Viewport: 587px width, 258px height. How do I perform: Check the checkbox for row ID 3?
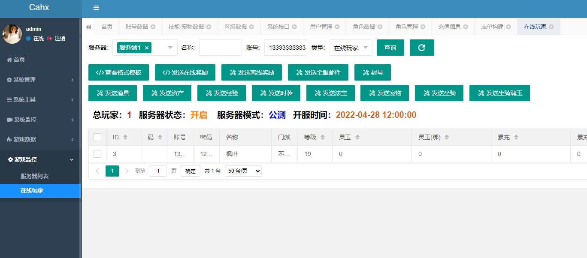coord(97,154)
